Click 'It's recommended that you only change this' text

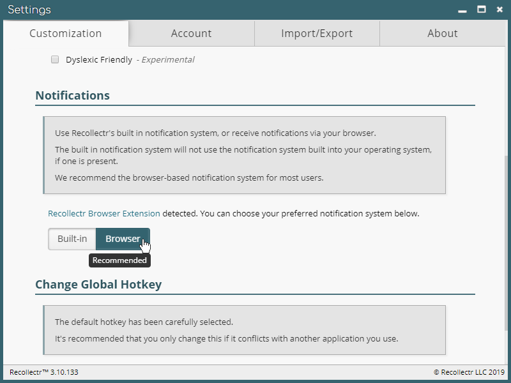(x=227, y=339)
